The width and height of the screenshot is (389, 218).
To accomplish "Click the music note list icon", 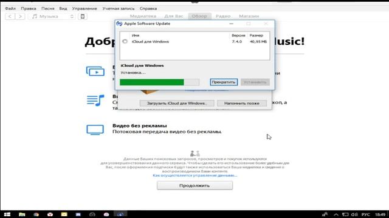I will (95, 100).
